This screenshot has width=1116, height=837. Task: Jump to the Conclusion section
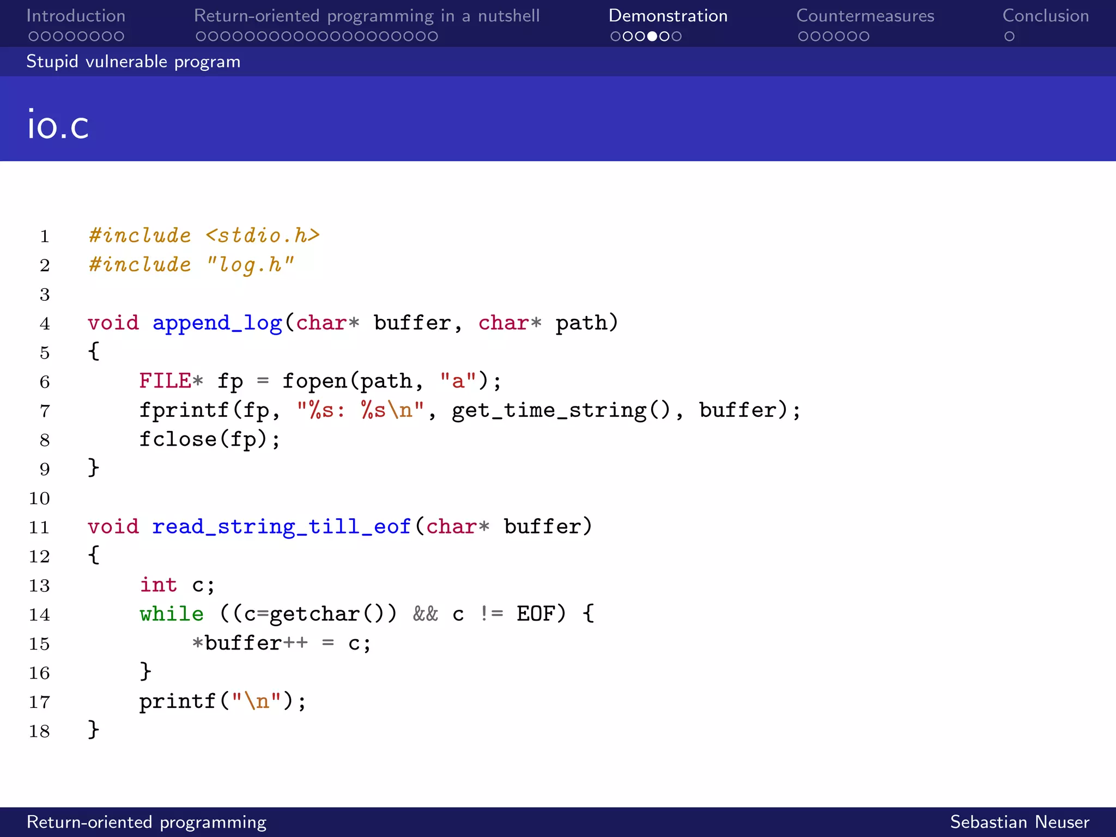pos(1045,16)
